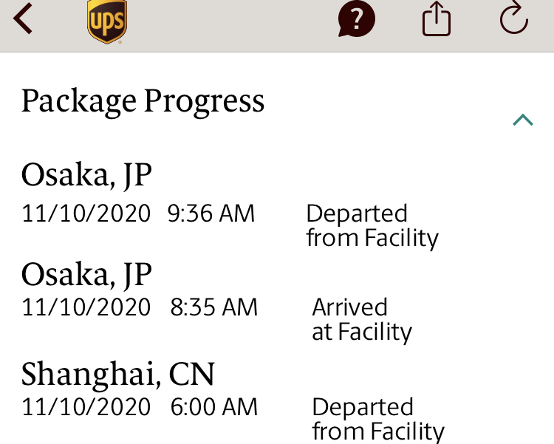Tap the date beside 8:35 AM
This screenshot has height=444, width=554.
click(86, 307)
